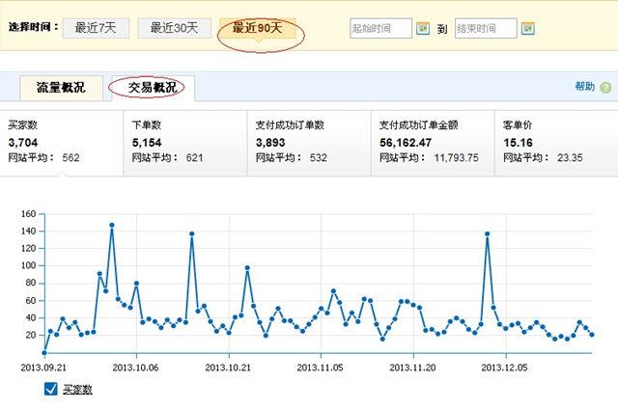
Task: Open the start date calendar picker icon
Action: [x=423, y=28]
